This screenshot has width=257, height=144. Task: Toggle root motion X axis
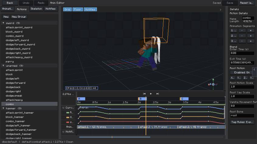coord(232,78)
